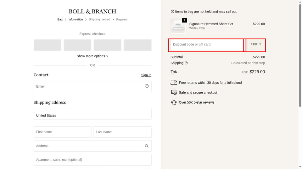This screenshot has width=302, height=169.
Task: Click the USD $229.00 total amount
Action: tap(254, 72)
